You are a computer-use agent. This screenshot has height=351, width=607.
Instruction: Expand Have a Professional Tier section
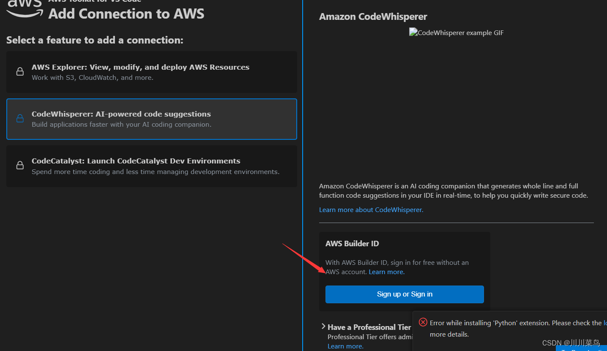click(323, 327)
